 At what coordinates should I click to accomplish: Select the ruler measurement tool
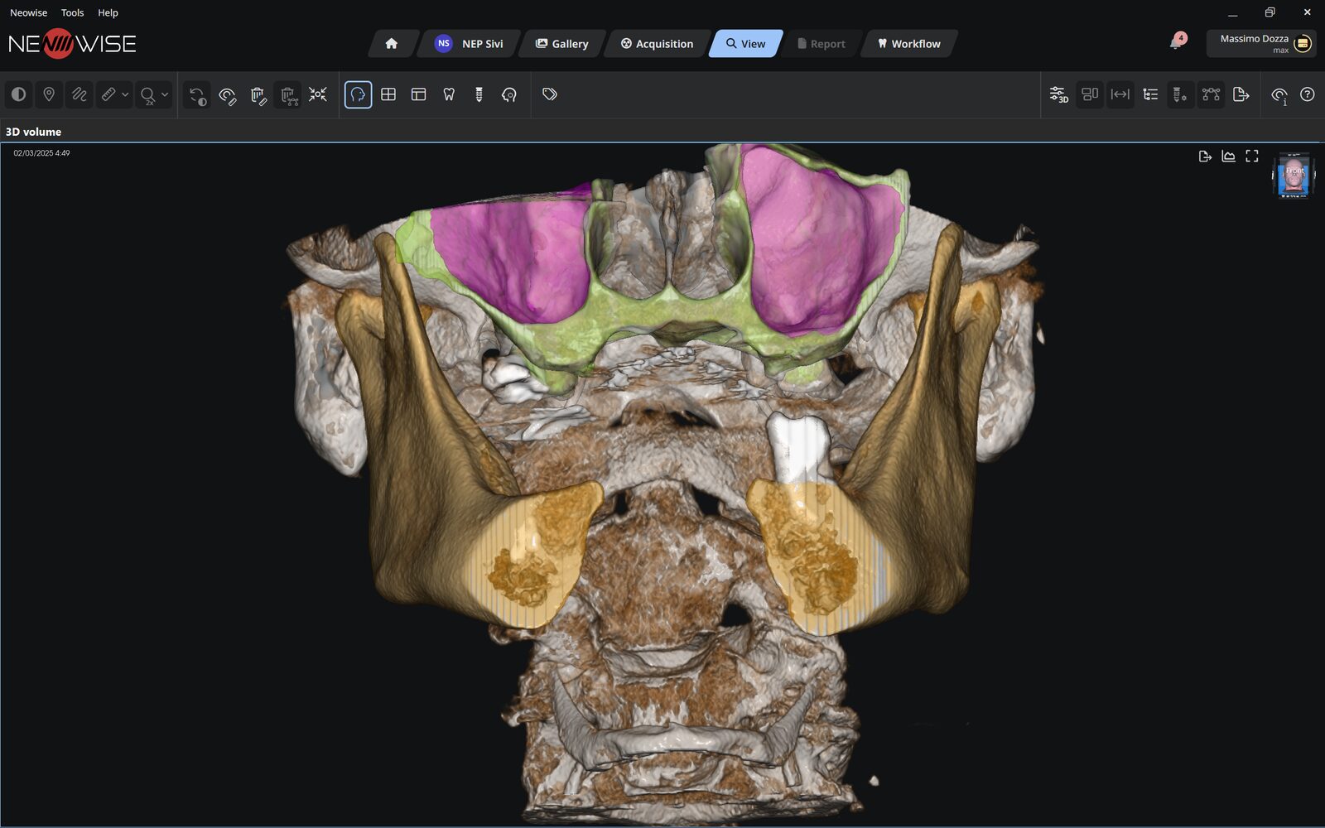[108, 94]
